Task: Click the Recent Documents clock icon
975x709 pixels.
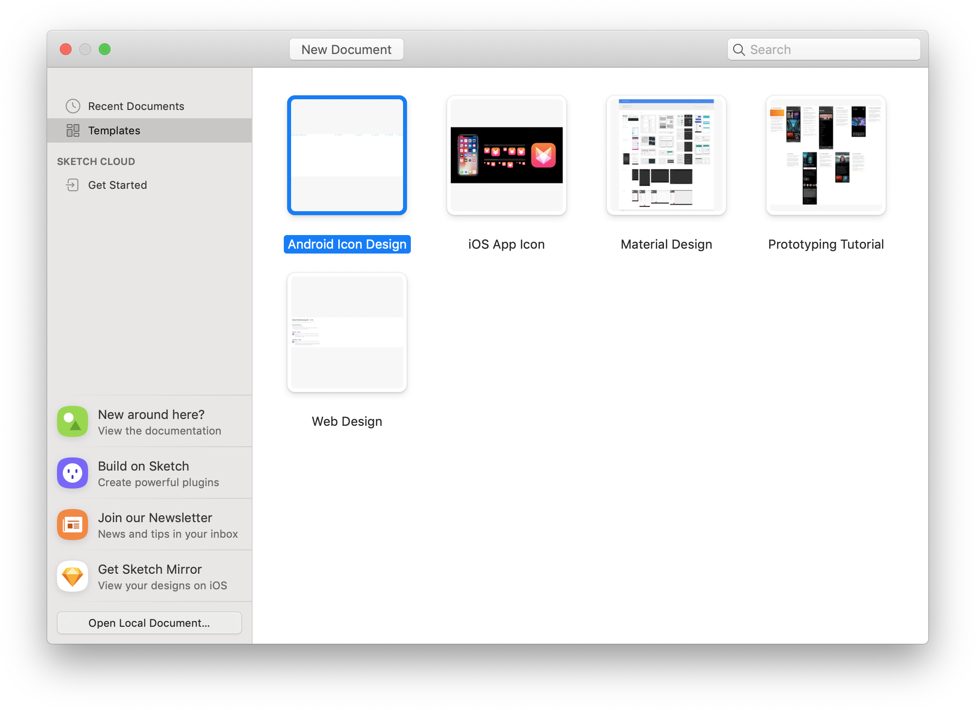Action: click(73, 106)
